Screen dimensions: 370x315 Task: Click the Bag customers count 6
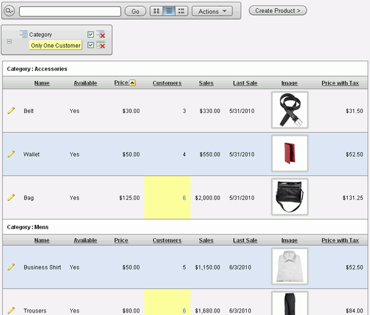pos(184,198)
